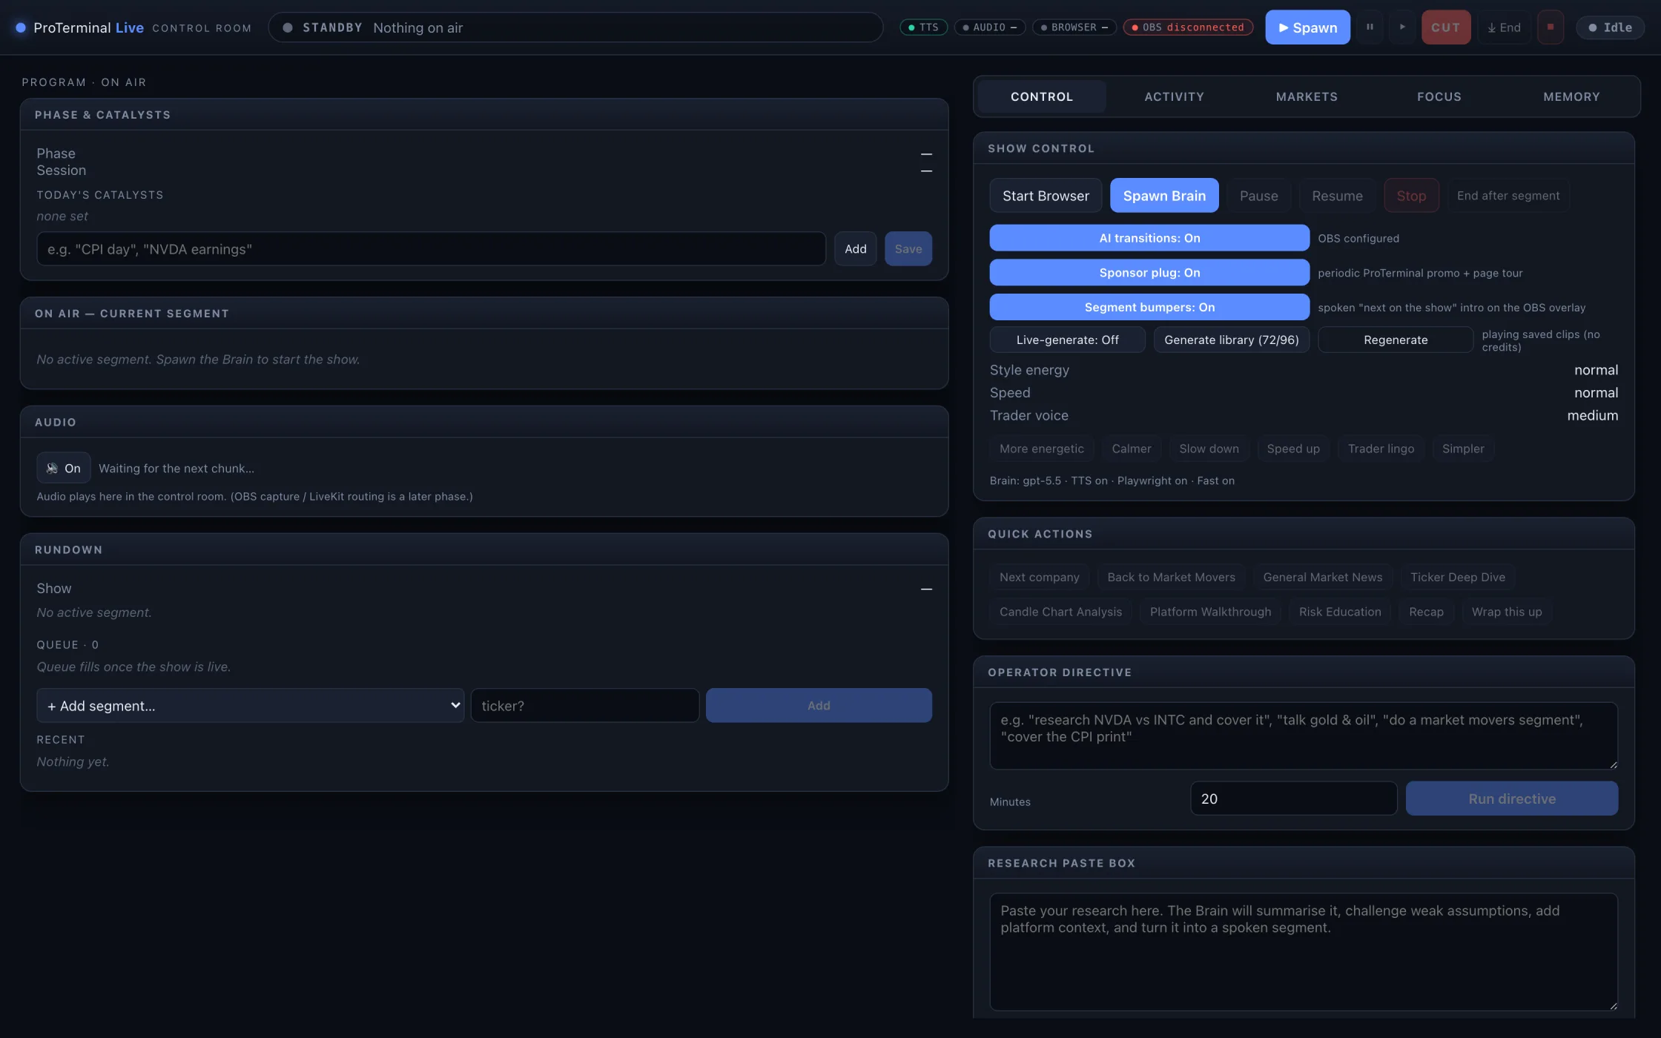Click the pause icon in top bar

pyautogui.click(x=1370, y=27)
